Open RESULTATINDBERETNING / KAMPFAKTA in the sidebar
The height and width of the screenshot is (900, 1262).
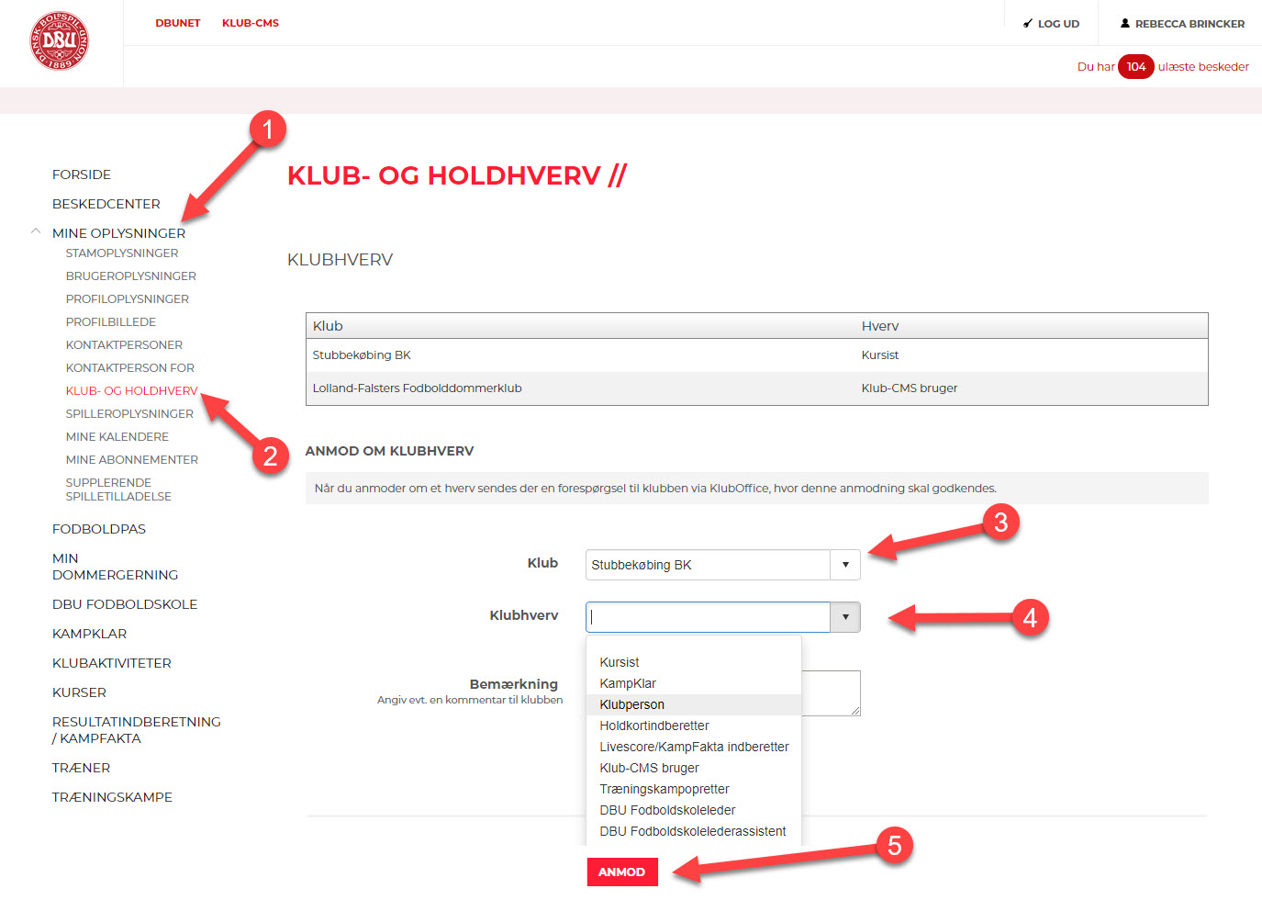coord(137,730)
